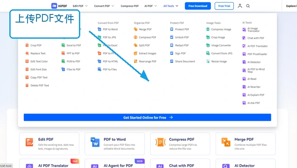Click the Compress Image icon
Image resolution: width=297 pixels, height=168 pixels.
(x=208, y=29)
